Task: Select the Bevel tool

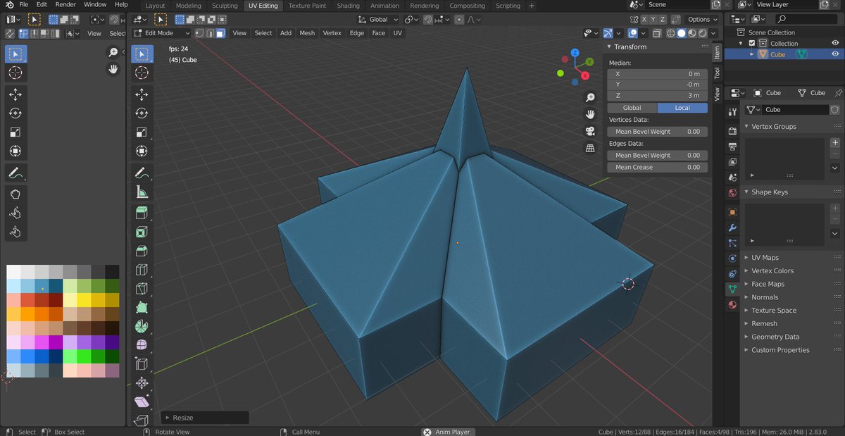Action: coord(142,251)
